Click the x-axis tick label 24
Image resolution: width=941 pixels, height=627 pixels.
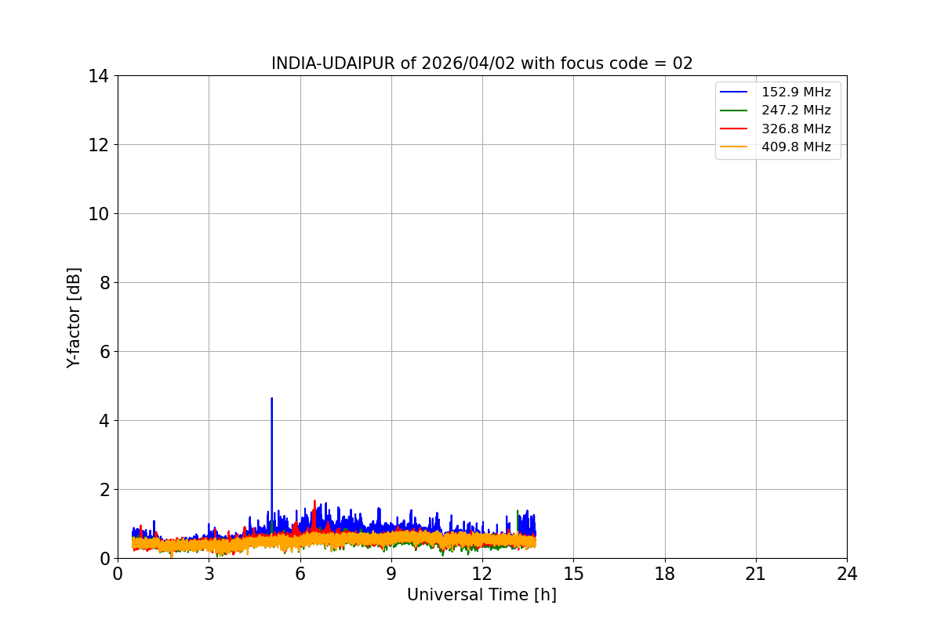pyautogui.click(x=847, y=574)
